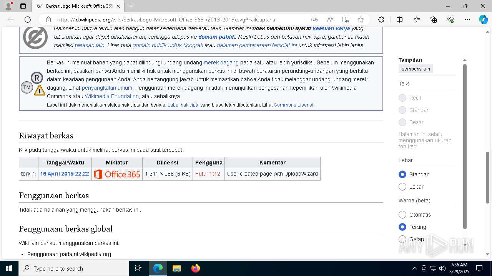
Task: Select the Standar text size option
Action: click(x=402, y=110)
